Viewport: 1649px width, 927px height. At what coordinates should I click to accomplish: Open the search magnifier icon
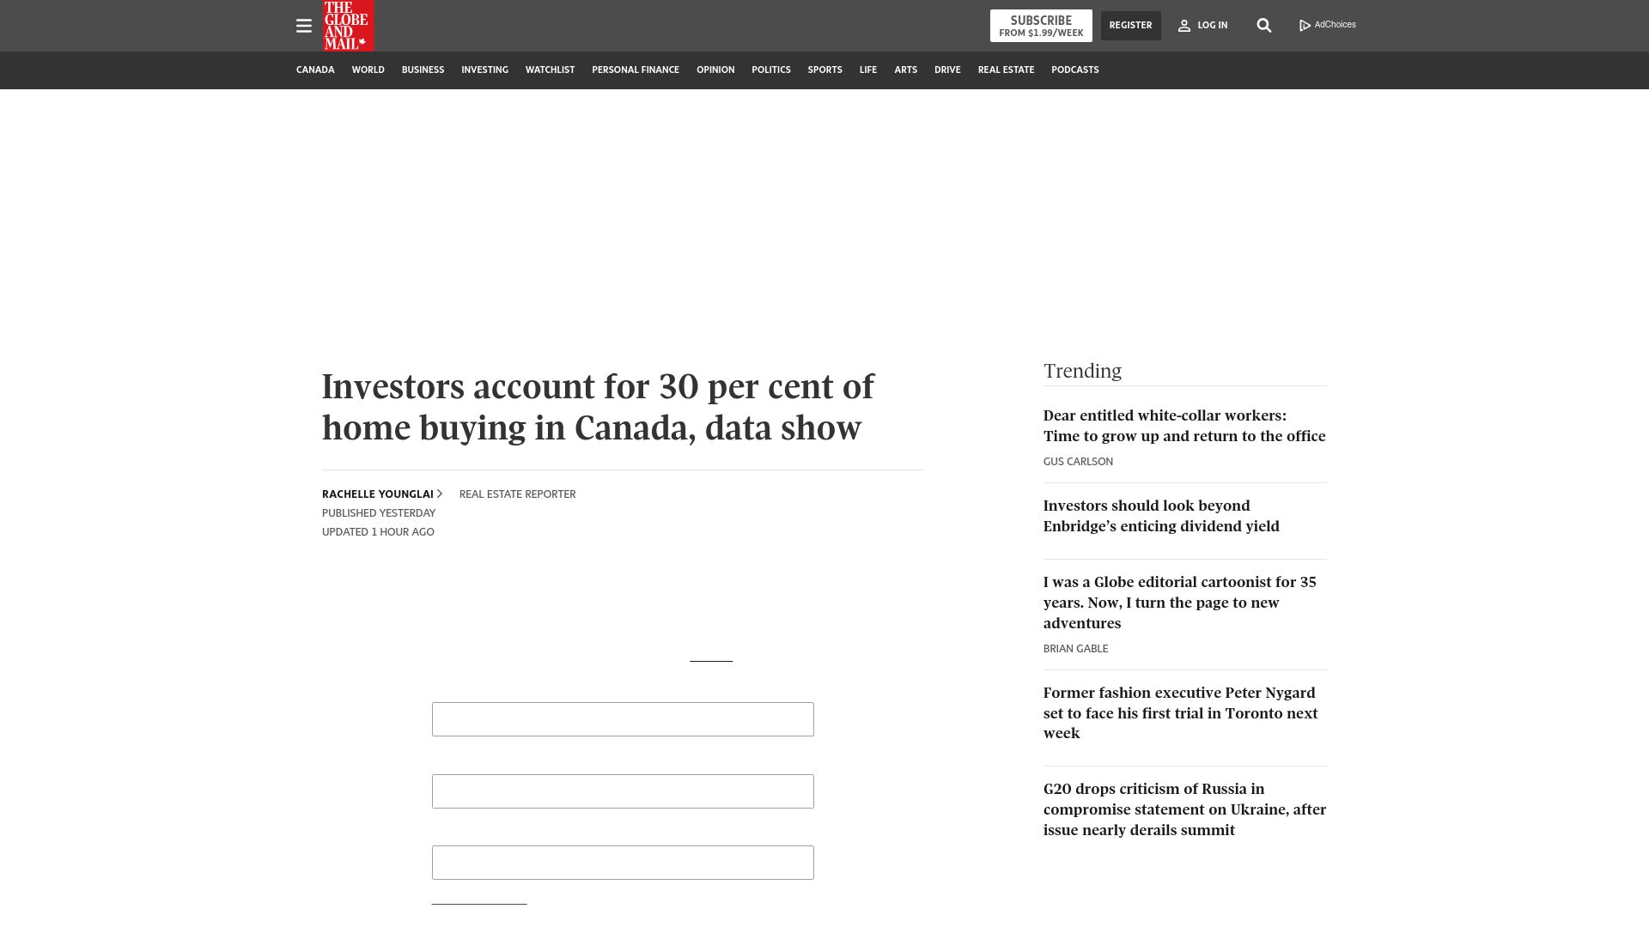tap(1264, 26)
